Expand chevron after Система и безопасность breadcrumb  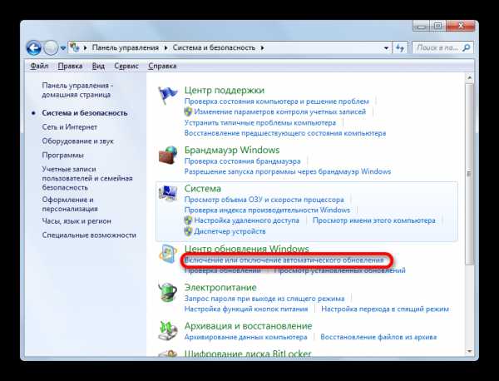(263, 48)
